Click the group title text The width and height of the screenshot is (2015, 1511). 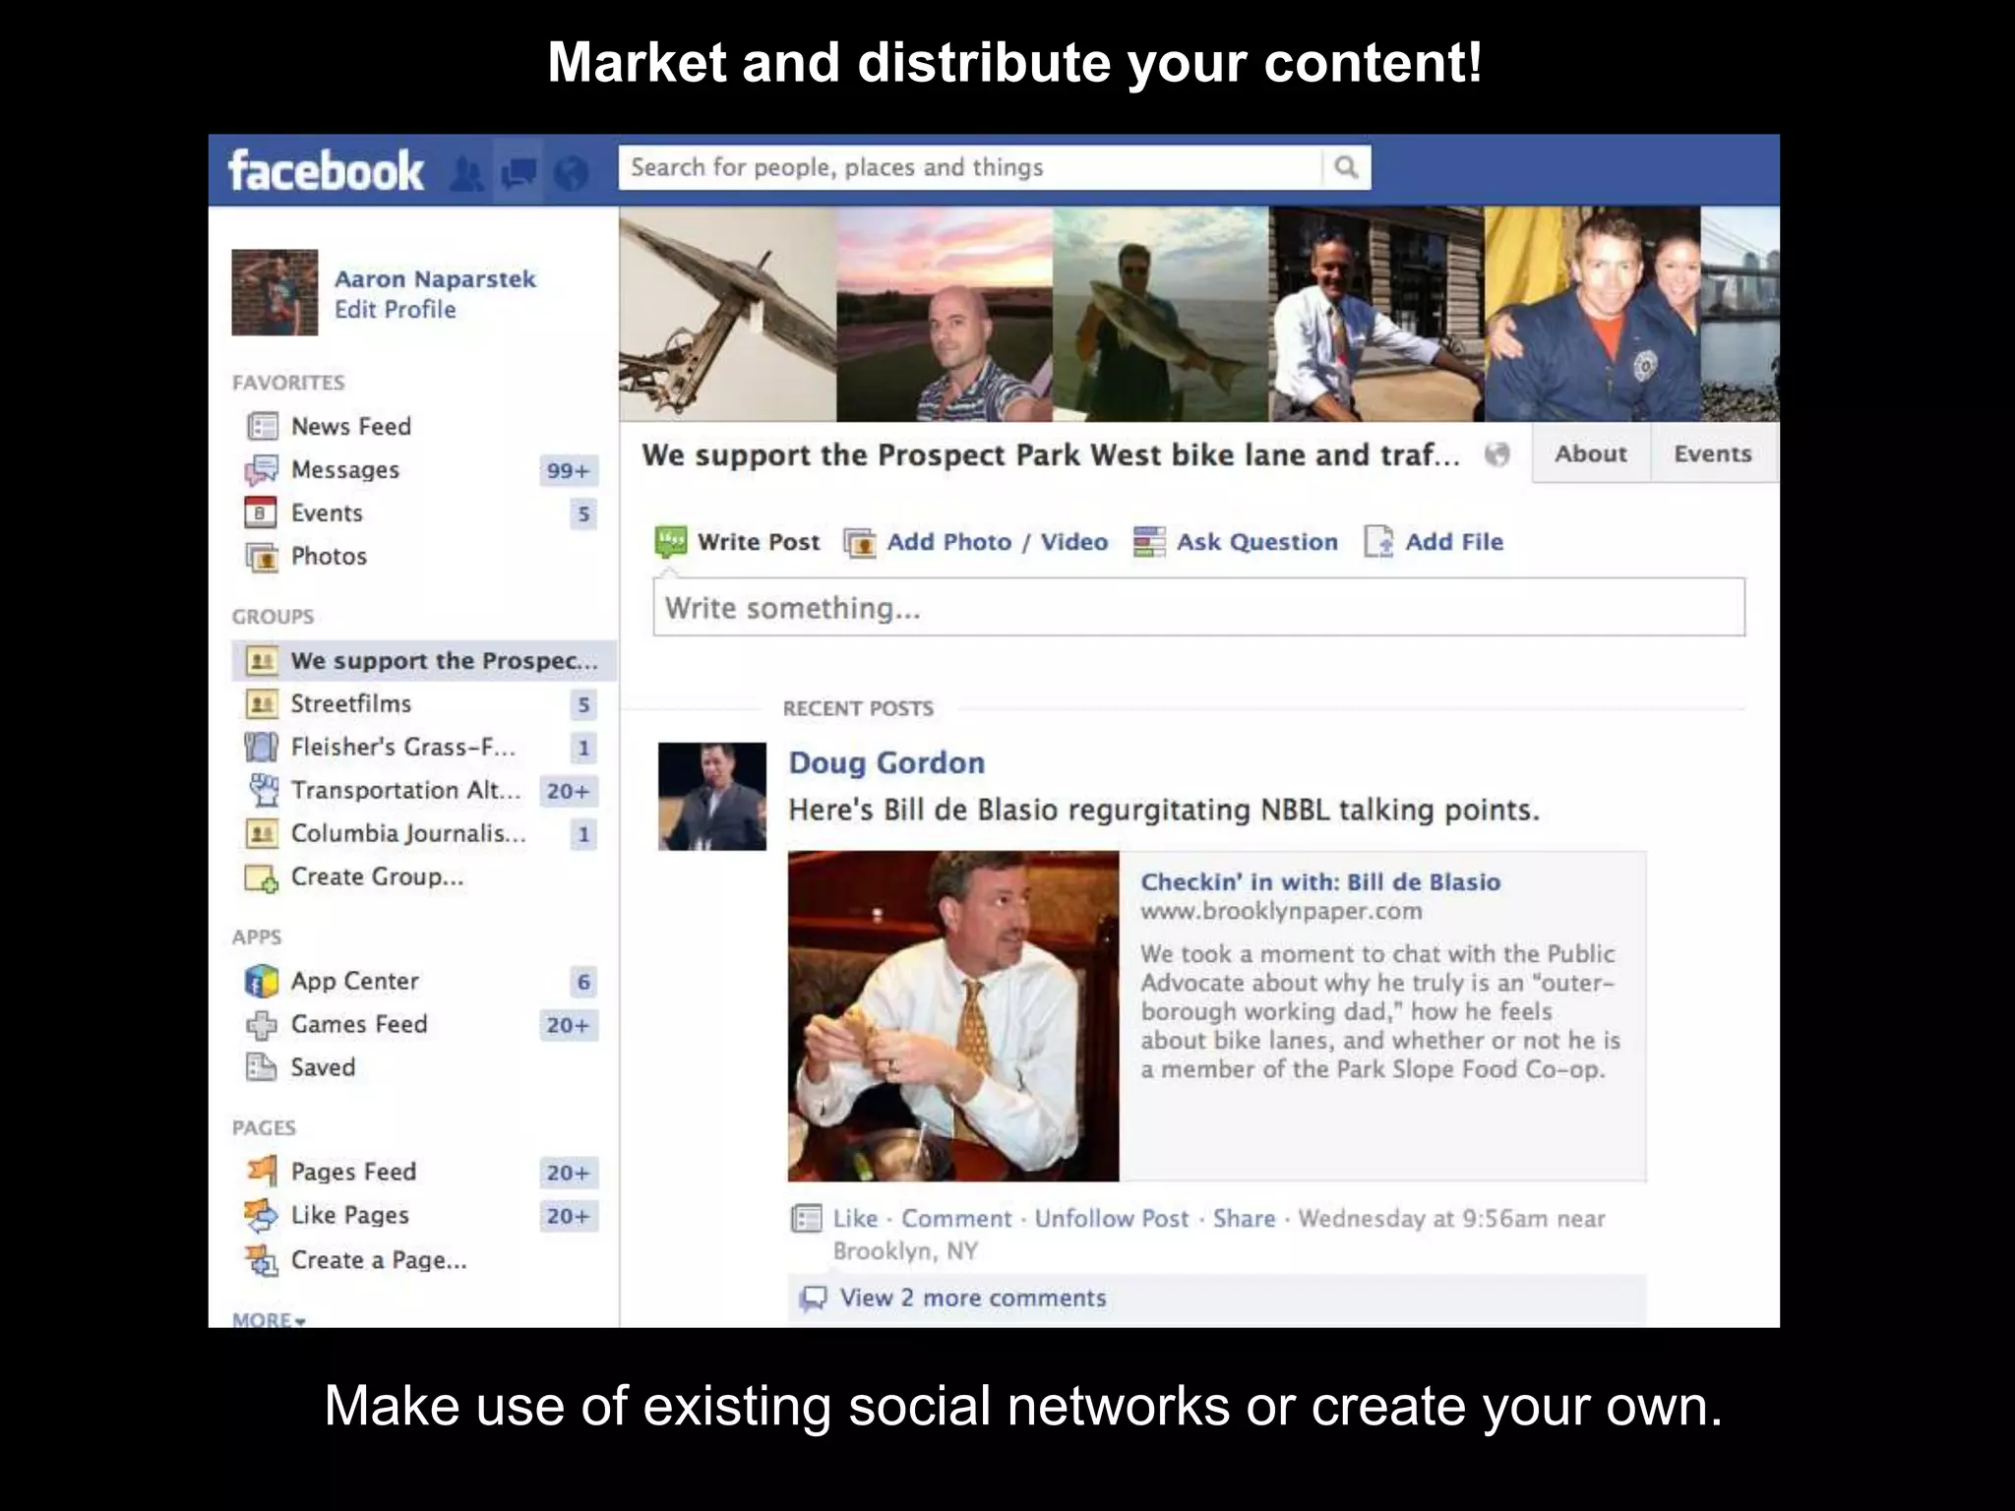click(x=1051, y=455)
